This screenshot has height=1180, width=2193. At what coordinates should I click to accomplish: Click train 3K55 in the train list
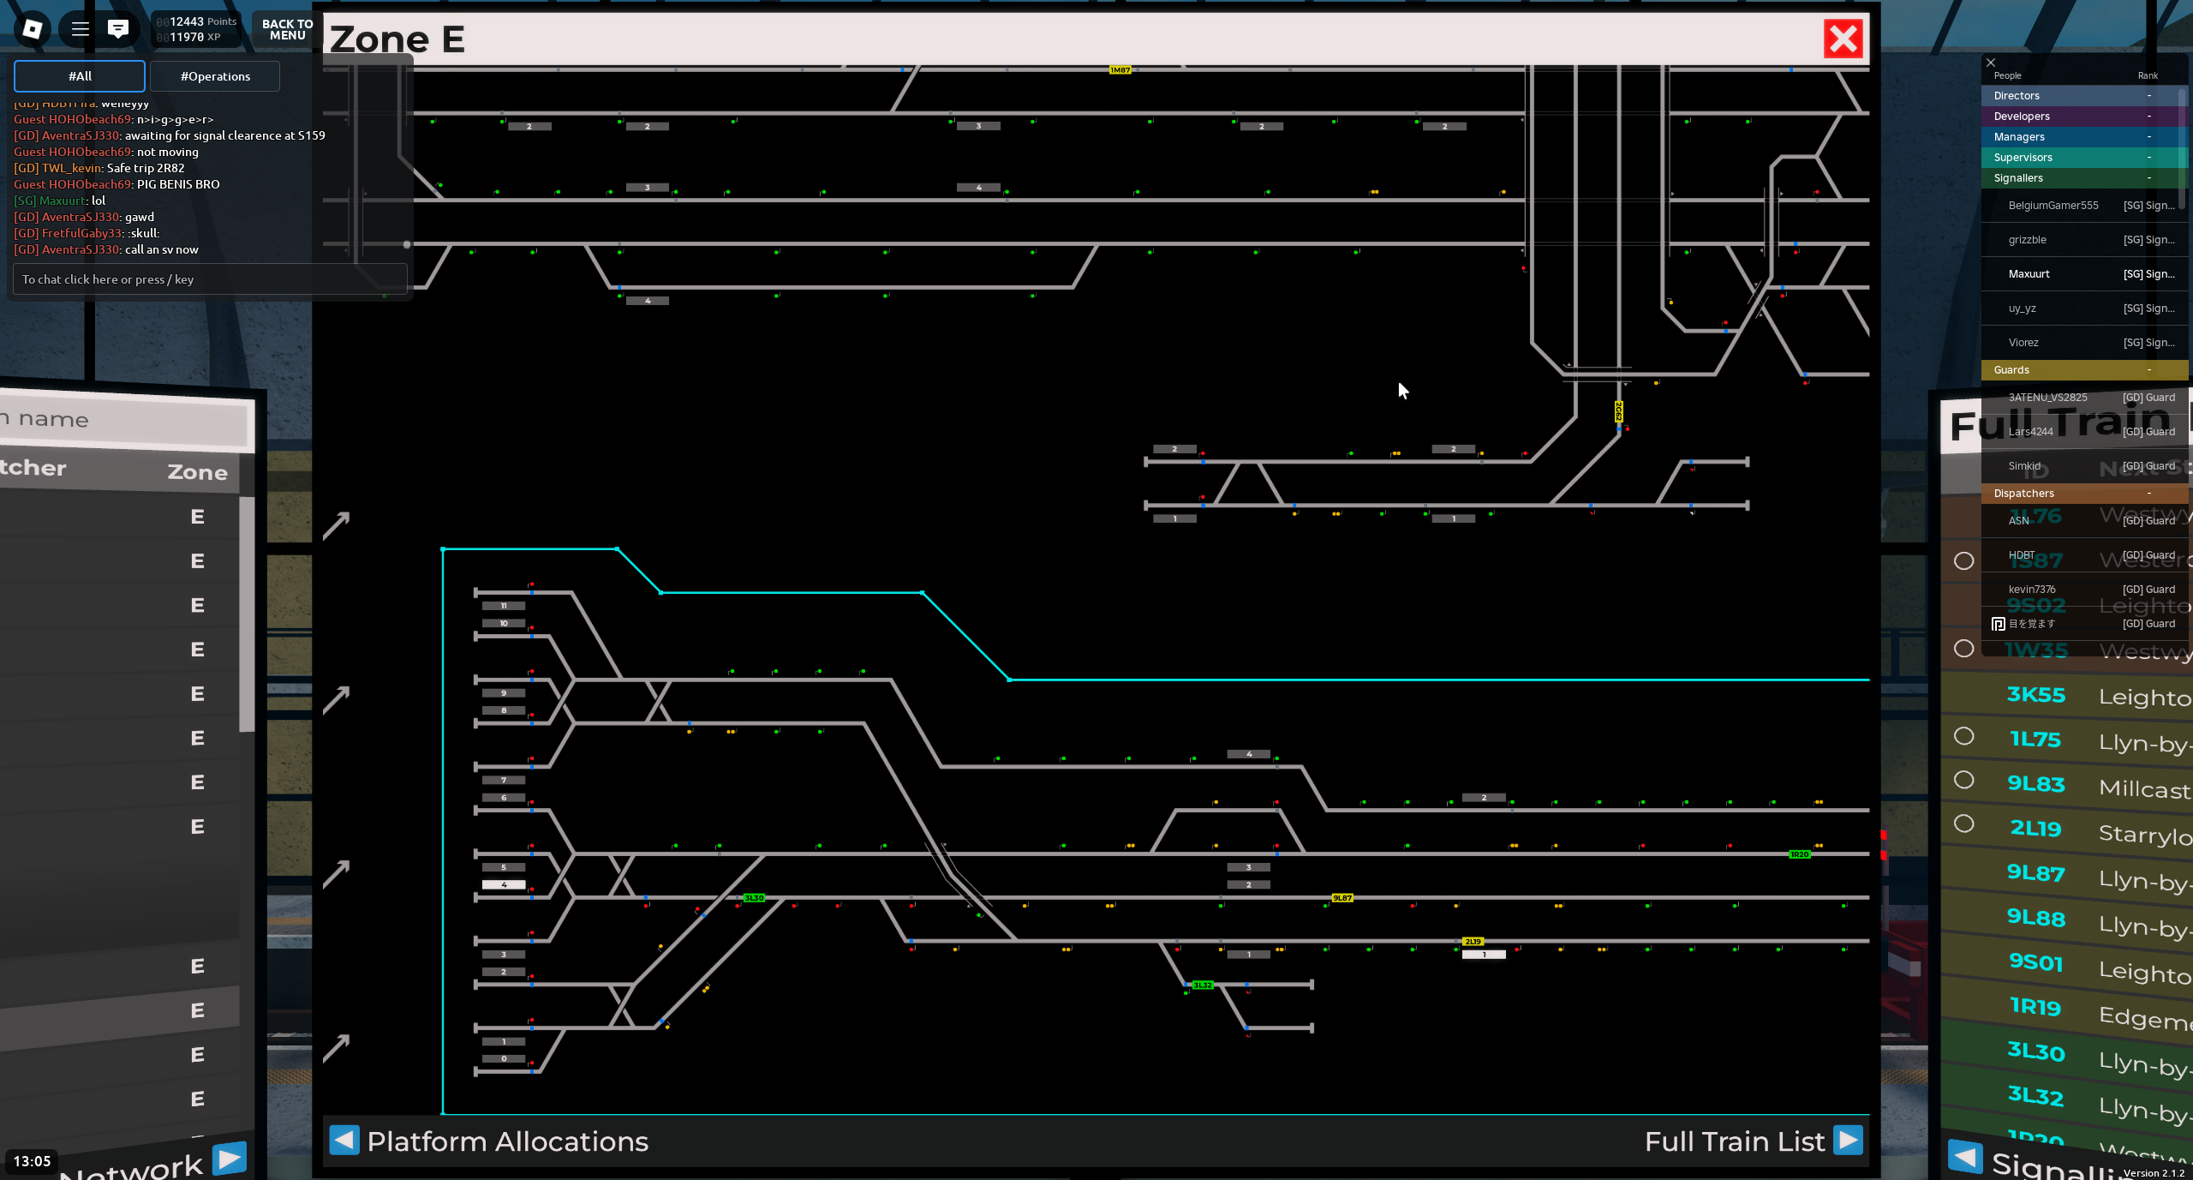(x=2035, y=695)
